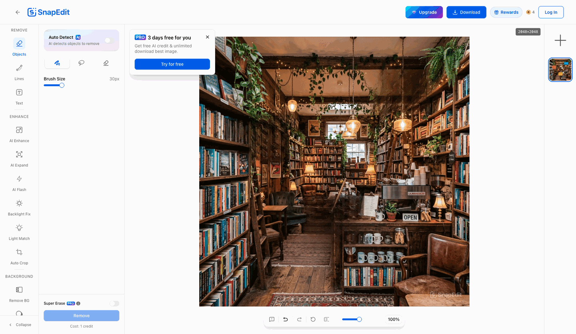This screenshot has height=334, width=576.
Task: Click the SnapEdit logo
Action: [x=48, y=12]
